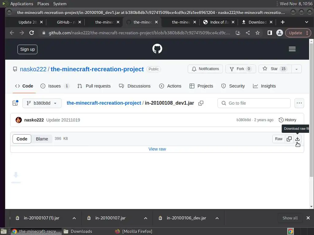Switch to the Blame view toggle

pyautogui.click(x=42, y=139)
